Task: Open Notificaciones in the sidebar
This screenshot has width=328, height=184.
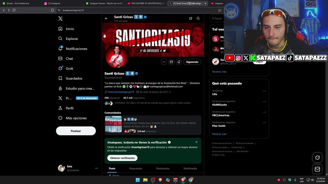Action: (73, 49)
